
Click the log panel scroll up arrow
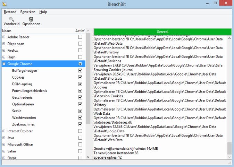[x=229, y=38]
